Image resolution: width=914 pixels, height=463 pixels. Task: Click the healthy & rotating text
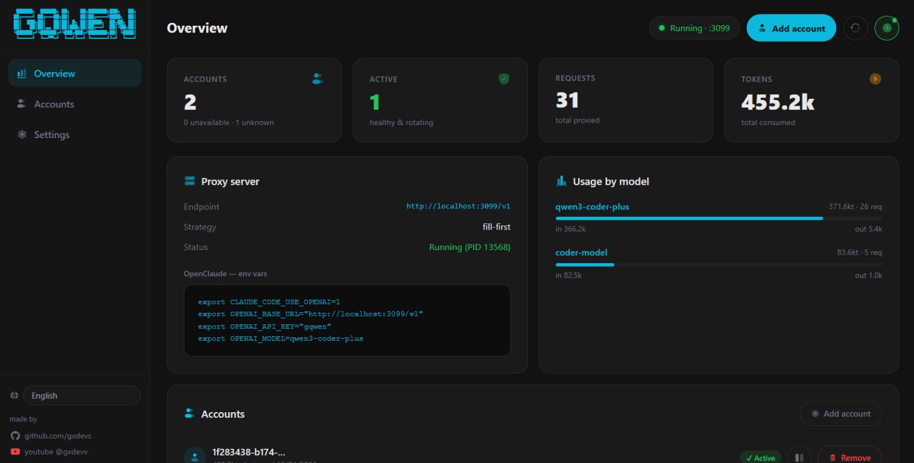coord(401,122)
